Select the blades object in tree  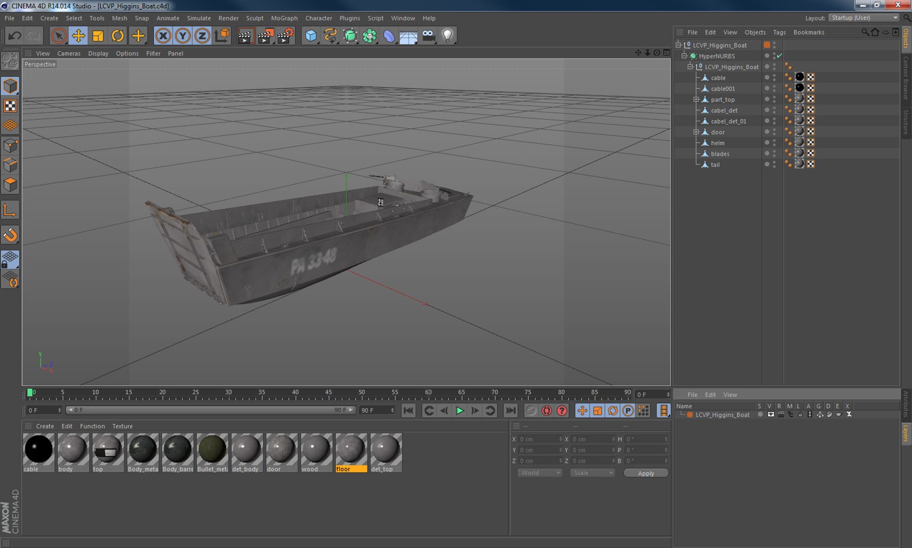coord(720,154)
